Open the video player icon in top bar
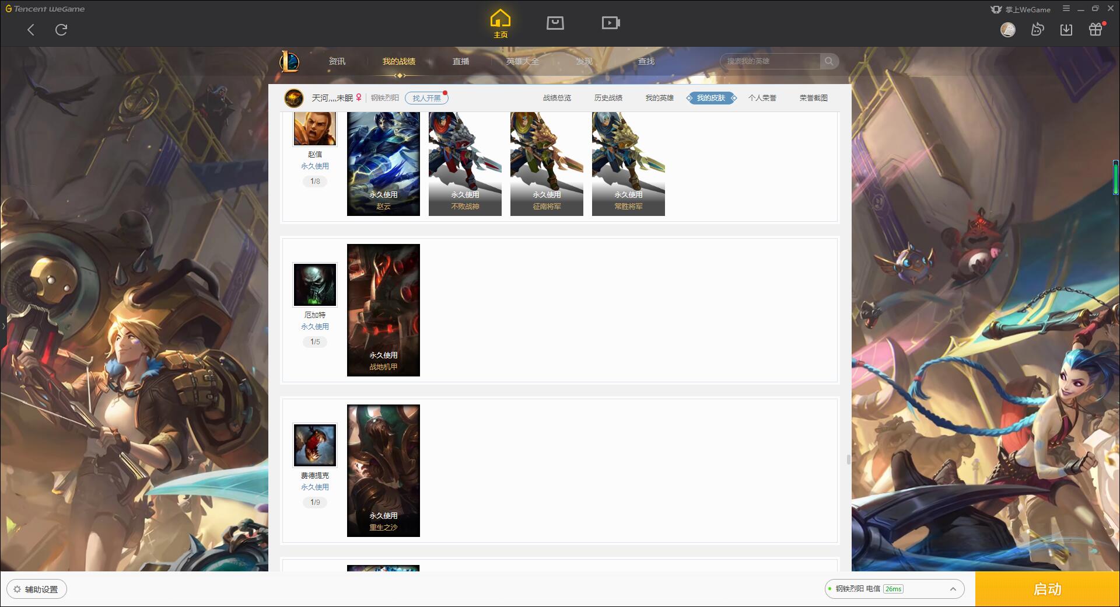The width and height of the screenshot is (1120, 607). (x=611, y=23)
